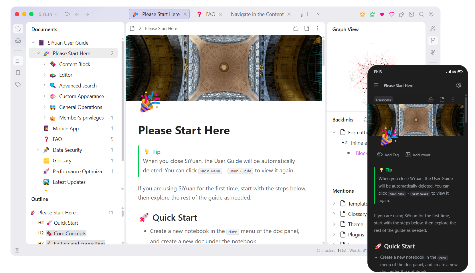This screenshot has height=273, width=475.
Task: Click the breadcrumb document icon
Action: pos(132,28)
